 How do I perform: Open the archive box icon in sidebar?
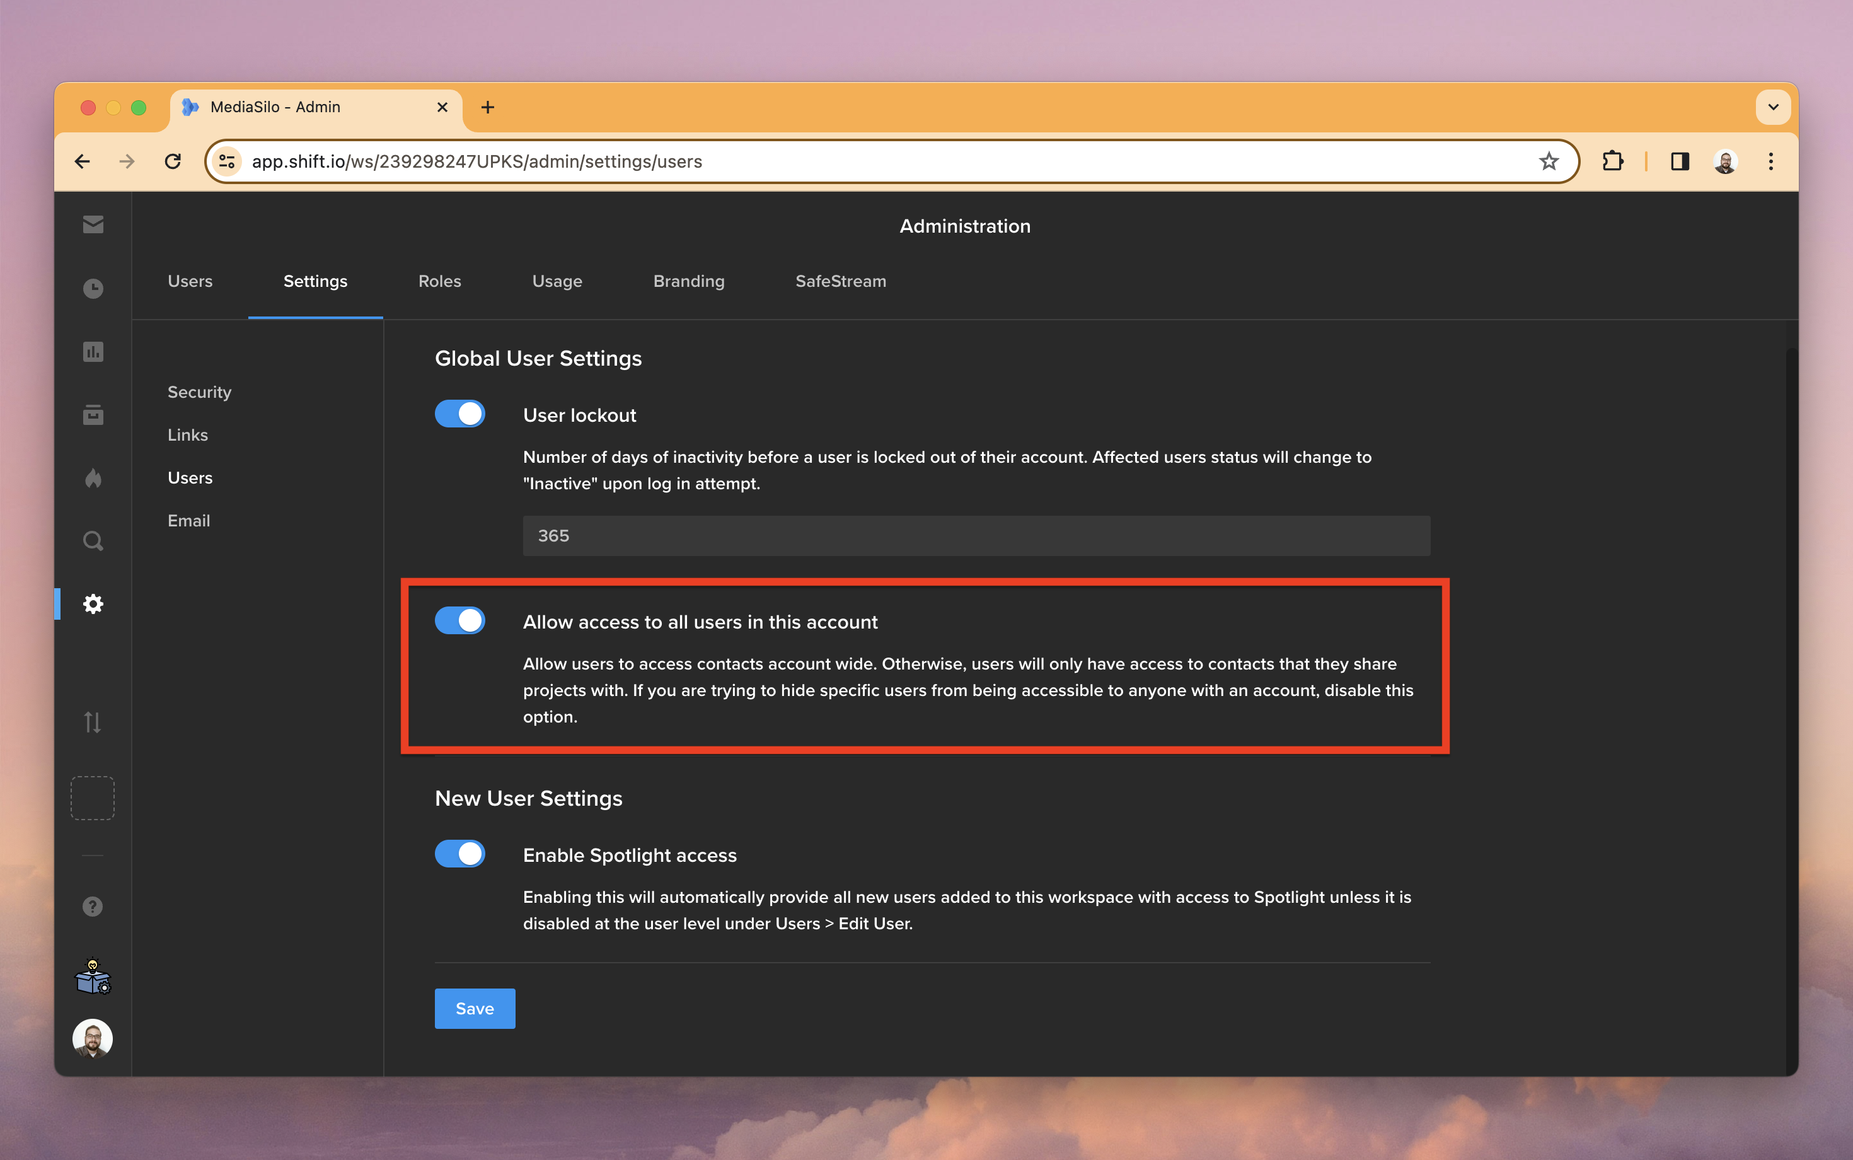point(93,414)
